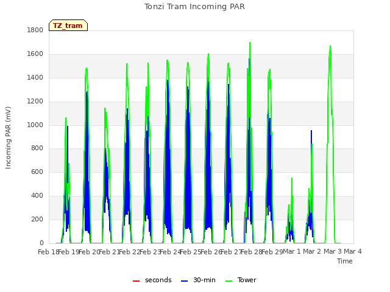Click the 1400 y-axis tick value
390x292 pixels.
[x=35, y=78]
